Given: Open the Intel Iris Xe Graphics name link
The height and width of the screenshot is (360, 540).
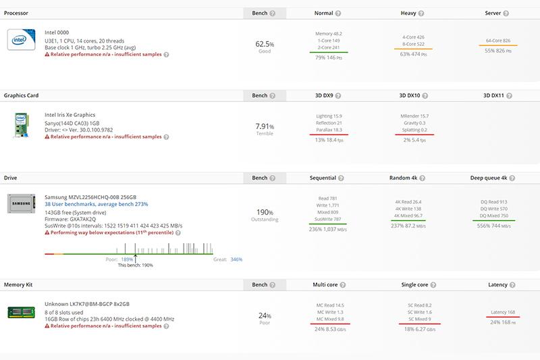Looking at the screenshot, I should (x=70, y=115).
